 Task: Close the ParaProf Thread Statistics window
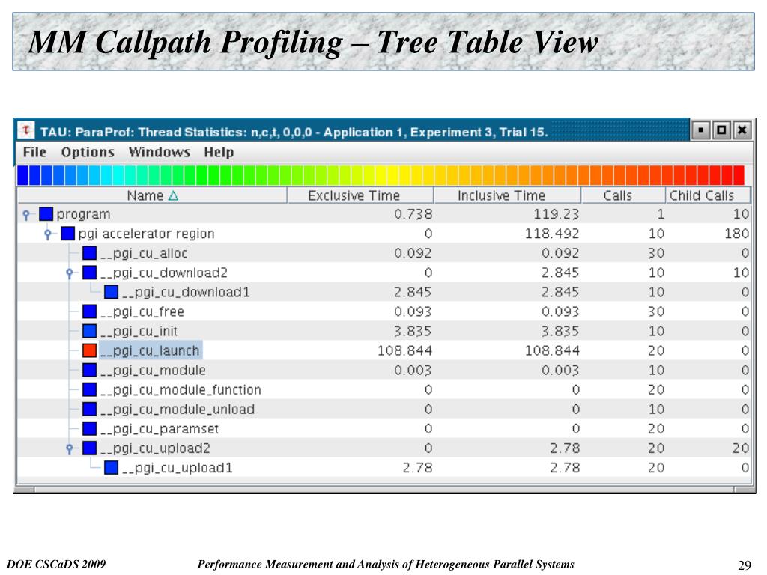742,130
